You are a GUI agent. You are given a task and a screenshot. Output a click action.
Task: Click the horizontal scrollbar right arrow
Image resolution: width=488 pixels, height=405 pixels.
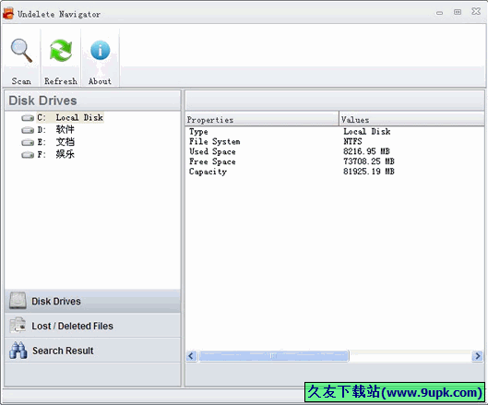[477, 355]
